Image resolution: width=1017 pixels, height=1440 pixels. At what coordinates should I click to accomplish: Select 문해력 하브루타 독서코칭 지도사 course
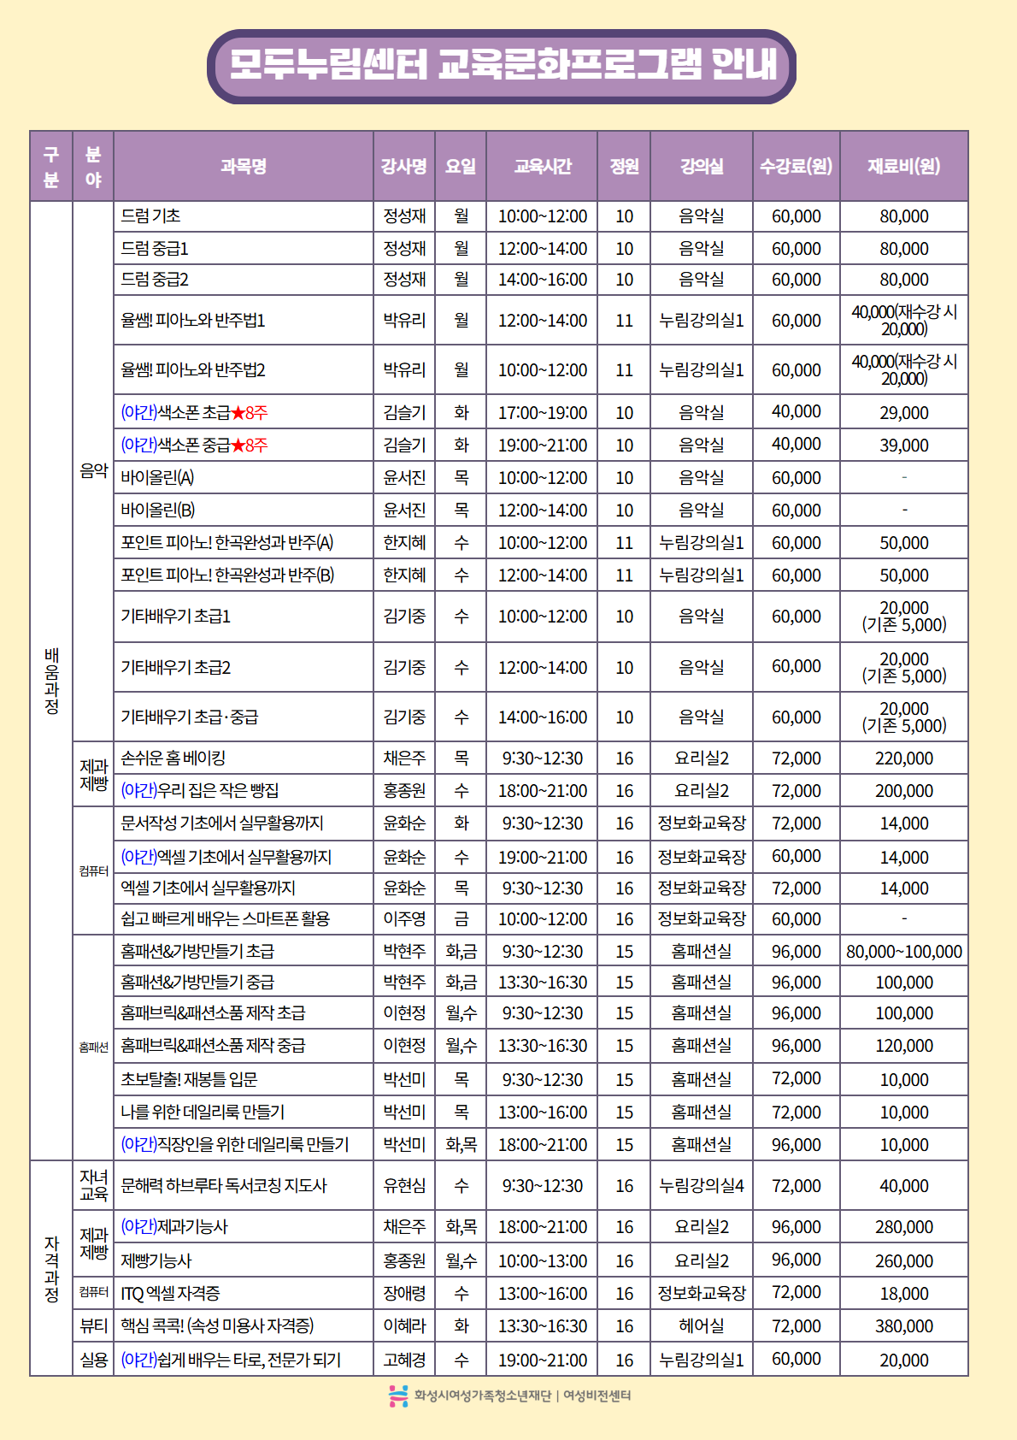pyautogui.click(x=224, y=1186)
